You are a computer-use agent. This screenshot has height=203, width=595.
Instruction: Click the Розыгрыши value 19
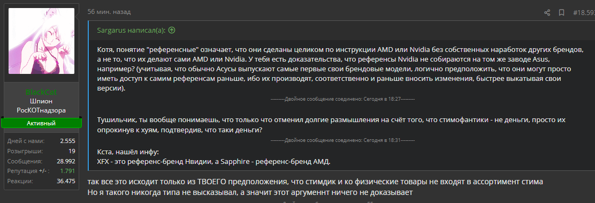tap(72, 151)
